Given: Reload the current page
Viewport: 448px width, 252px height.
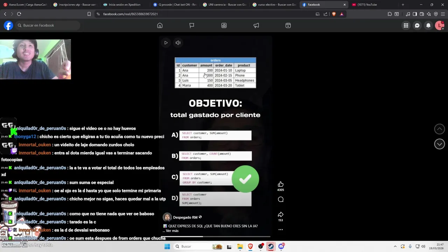Looking at the screenshot, I should 19,14.
